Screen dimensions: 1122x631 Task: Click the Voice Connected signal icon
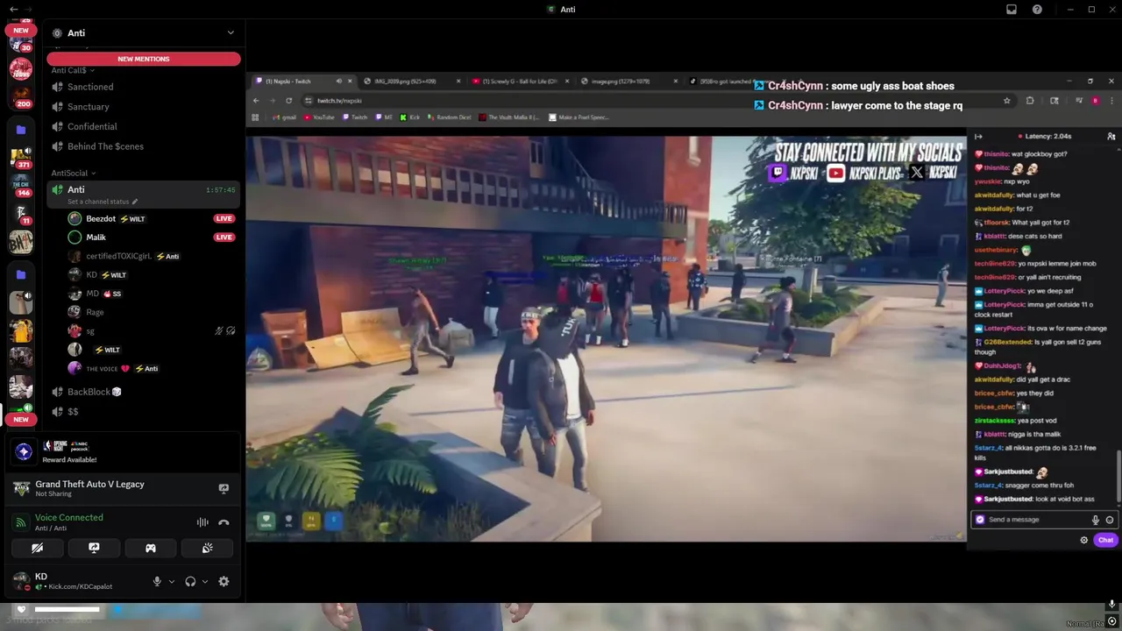coord(21,522)
